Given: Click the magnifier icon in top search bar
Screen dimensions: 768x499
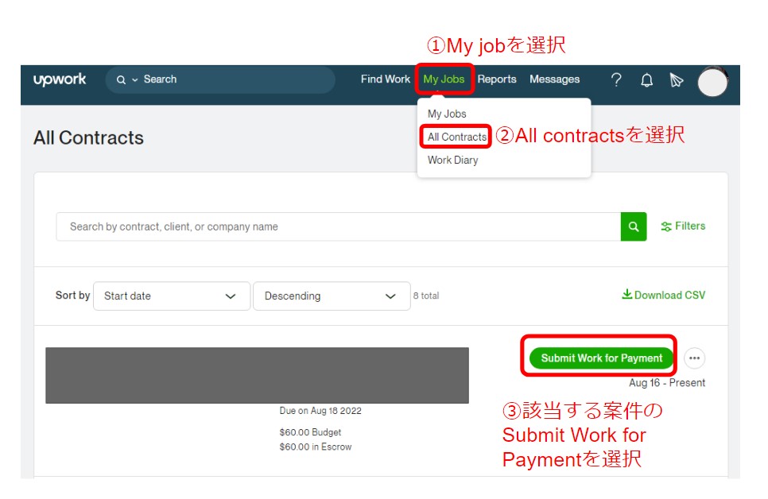Looking at the screenshot, I should [x=121, y=79].
